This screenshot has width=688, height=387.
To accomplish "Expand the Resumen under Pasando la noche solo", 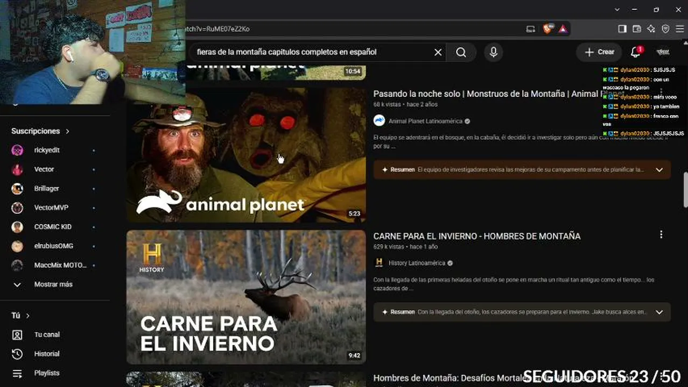I will click(x=659, y=170).
